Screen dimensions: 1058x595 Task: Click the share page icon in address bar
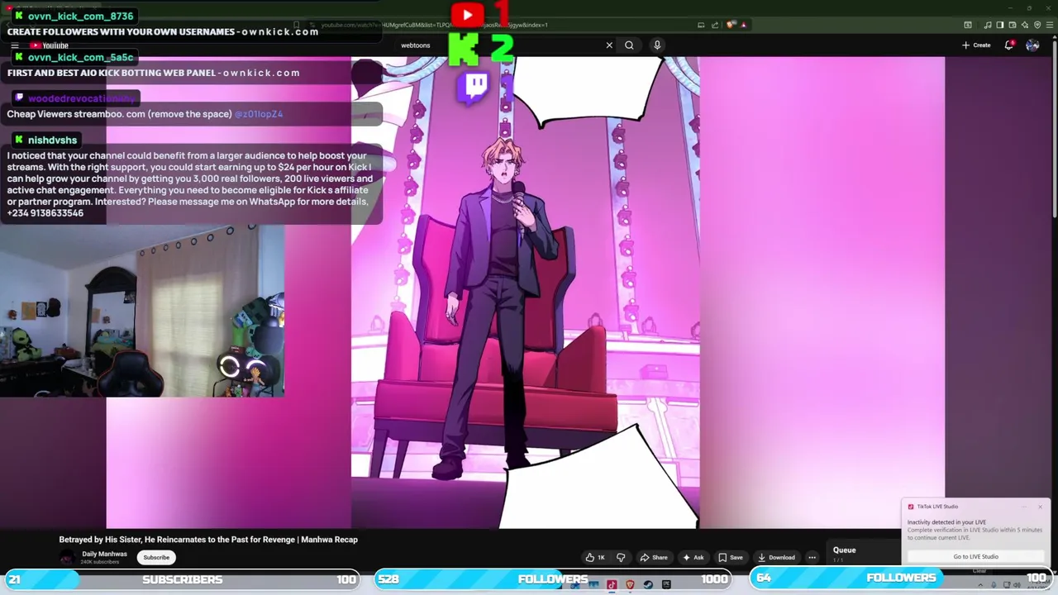point(715,25)
